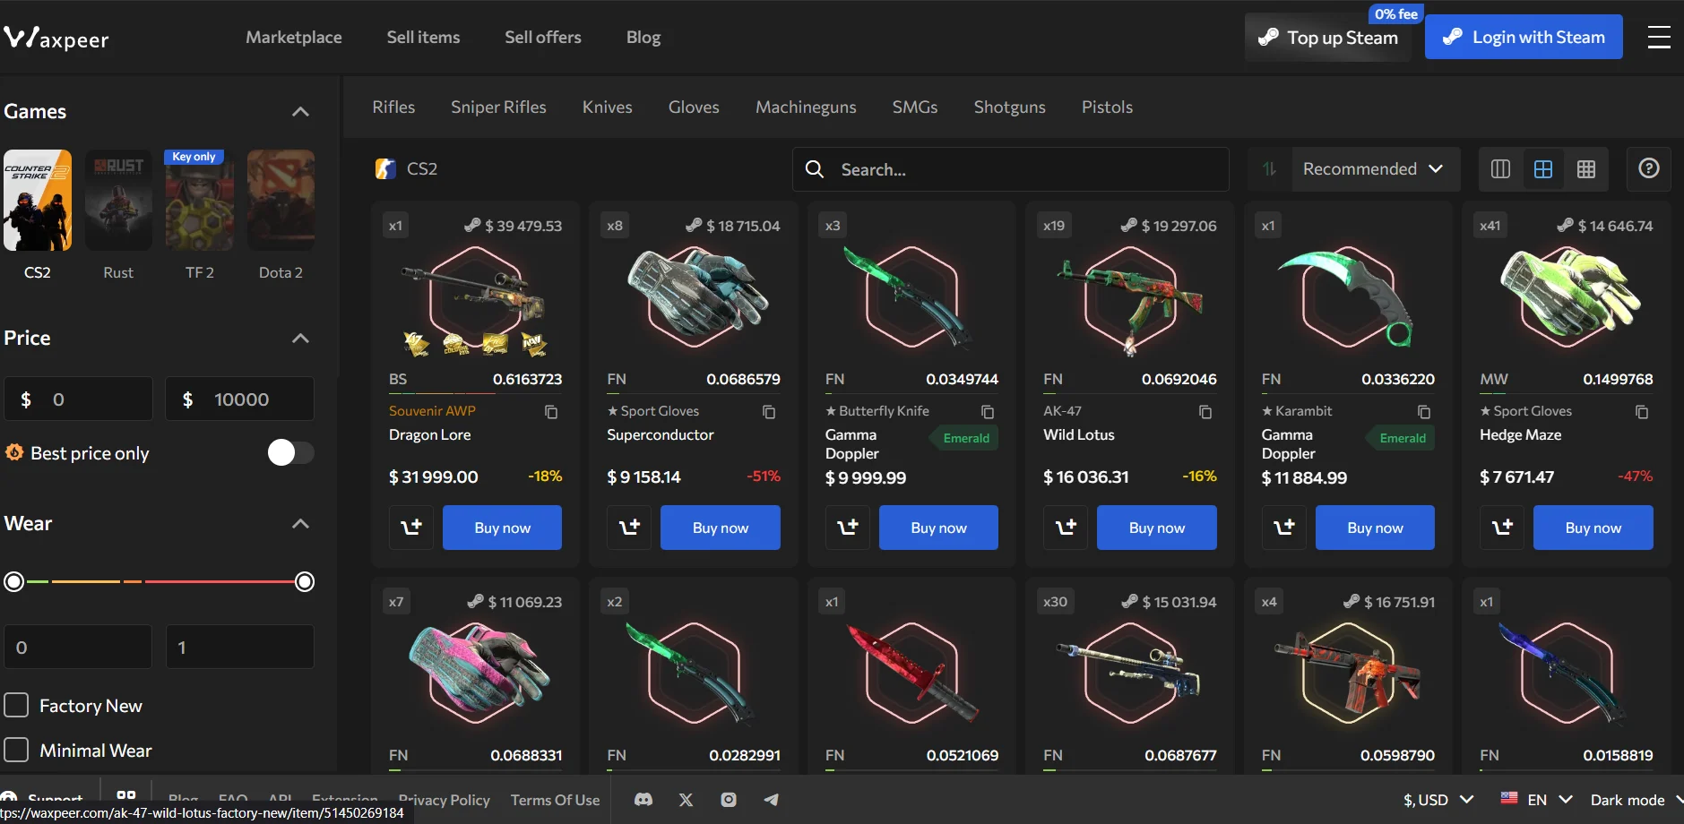The height and width of the screenshot is (824, 1684).
Task: Click the left wear slider handle
Action: [14, 582]
